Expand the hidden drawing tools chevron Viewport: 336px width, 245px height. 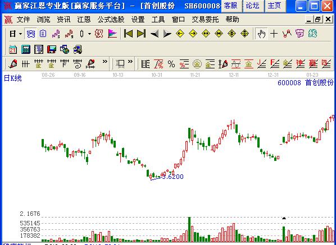point(105,62)
